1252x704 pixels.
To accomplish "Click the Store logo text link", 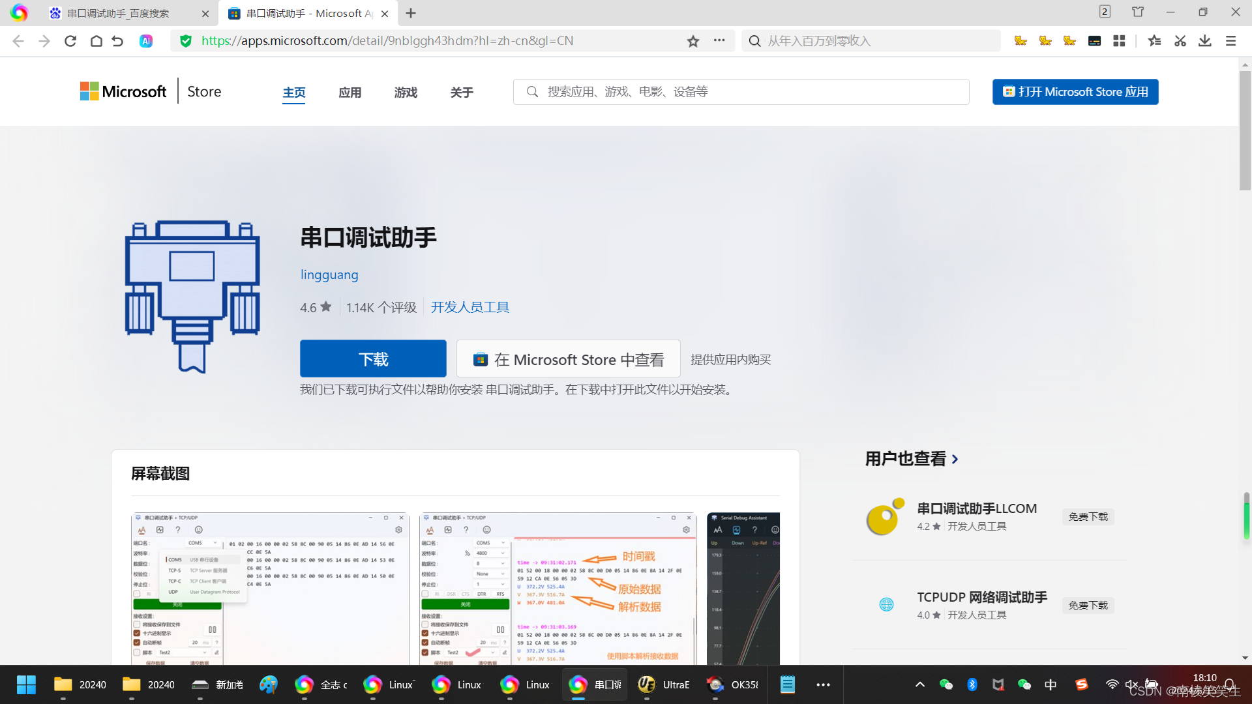I will pos(204,91).
